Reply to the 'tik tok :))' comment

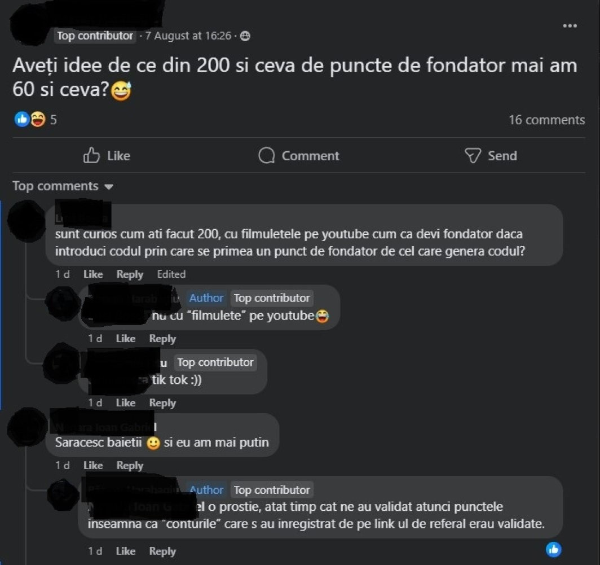(162, 403)
